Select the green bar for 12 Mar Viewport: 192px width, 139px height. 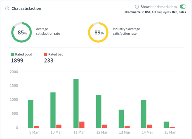(x=98, y=111)
